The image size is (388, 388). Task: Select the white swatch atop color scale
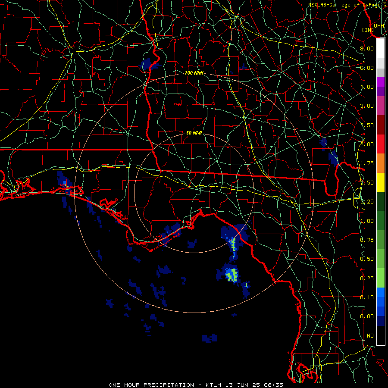(x=381, y=48)
